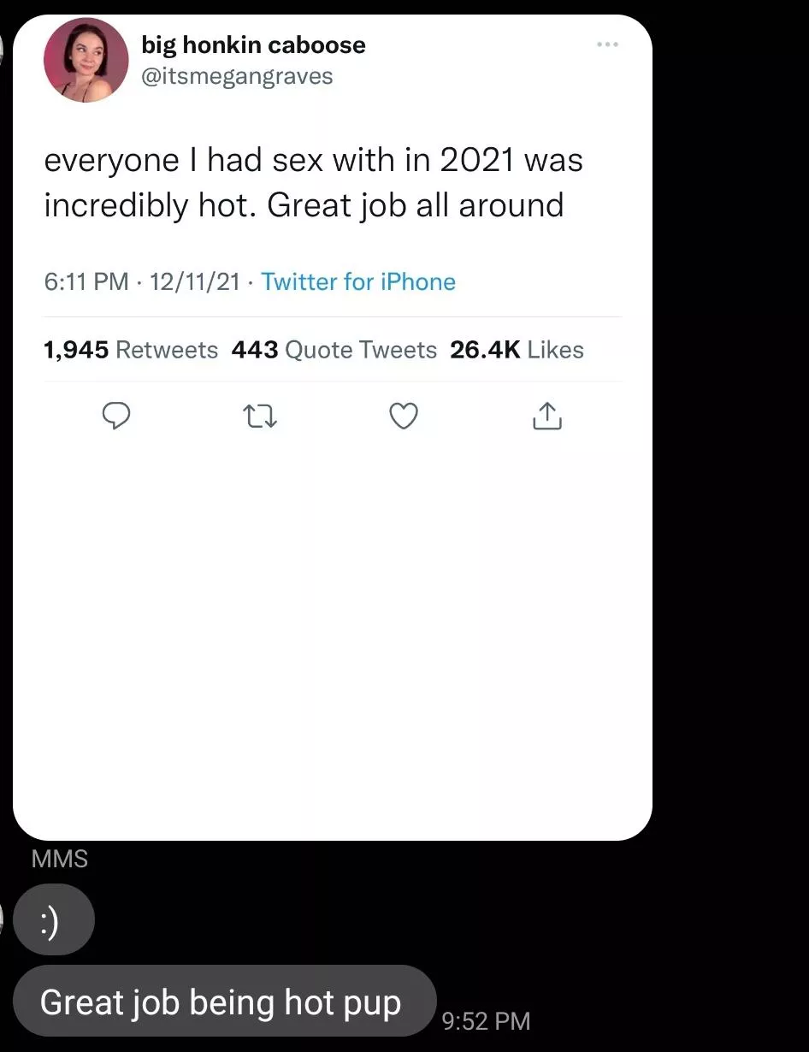Click the MMS label under the image
The width and height of the screenshot is (809, 1052).
tap(59, 859)
